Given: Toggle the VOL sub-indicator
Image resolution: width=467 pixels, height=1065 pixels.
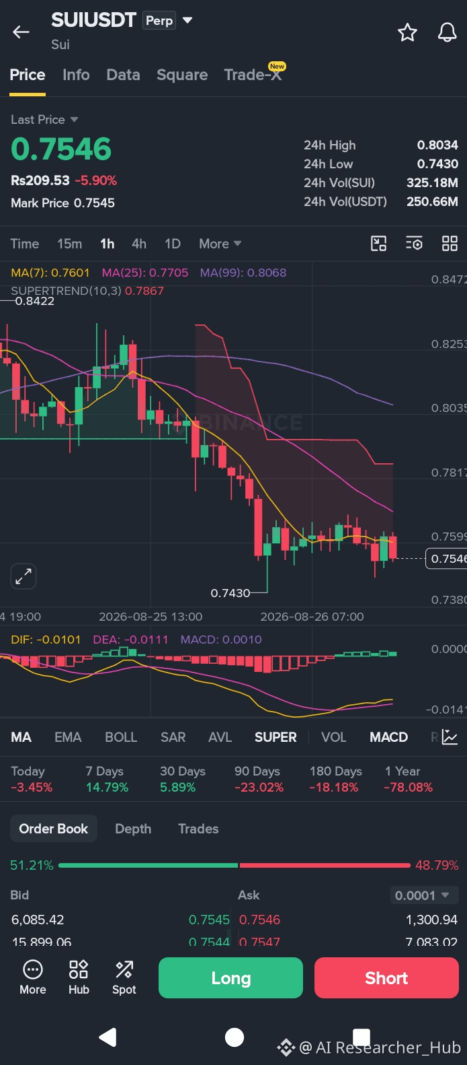Looking at the screenshot, I should (x=333, y=737).
